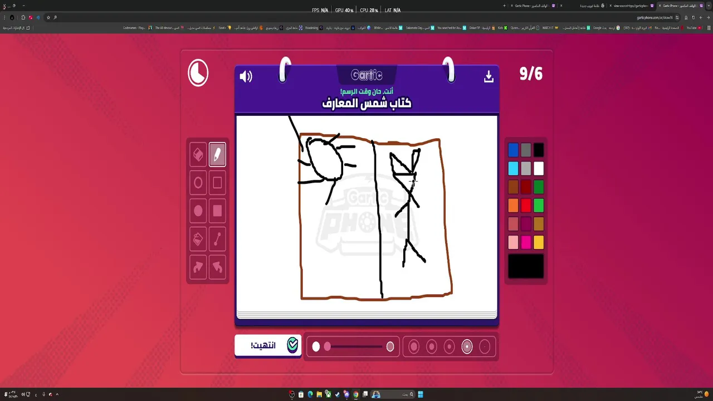Image resolution: width=713 pixels, height=401 pixels.
Task: Open the WATCH IT bookmark
Action: (550, 27)
